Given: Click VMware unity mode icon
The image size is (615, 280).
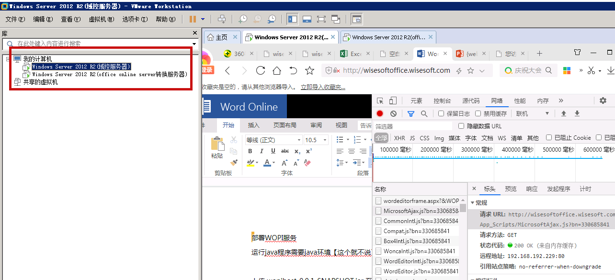Looking at the screenshot, I should (336, 19).
